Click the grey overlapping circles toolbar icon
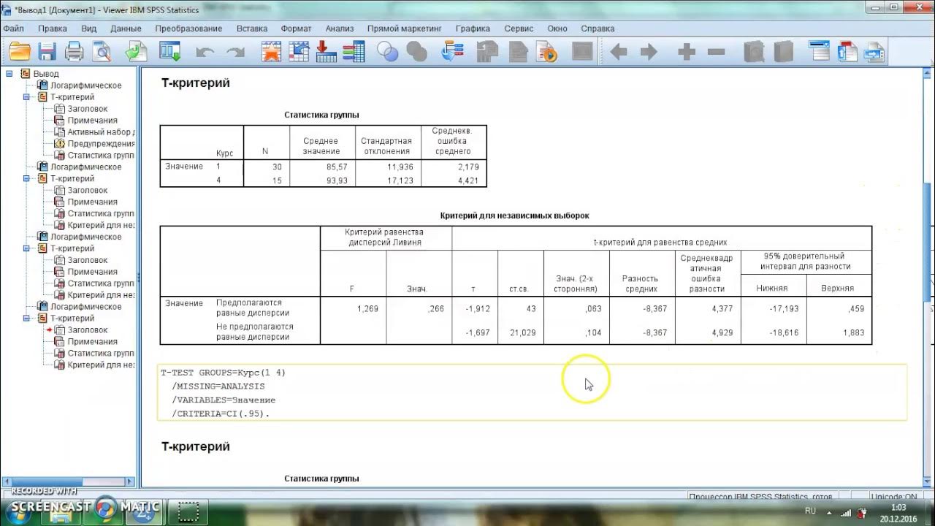 (x=416, y=52)
